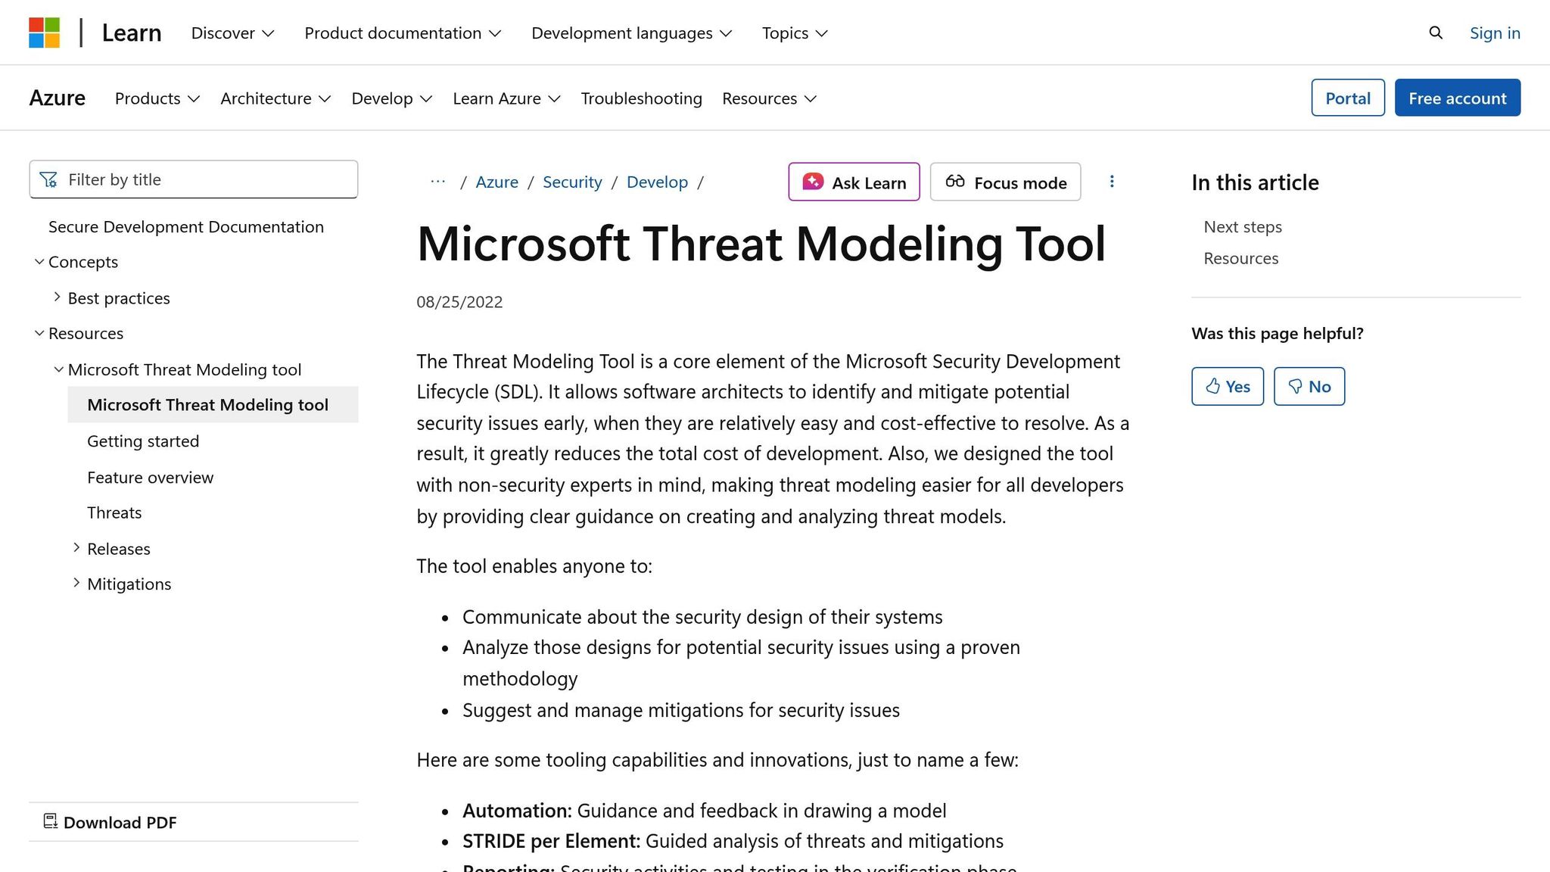Jump to the Resources section of the article
This screenshot has height=872, width=1550.
[1241, 258]
